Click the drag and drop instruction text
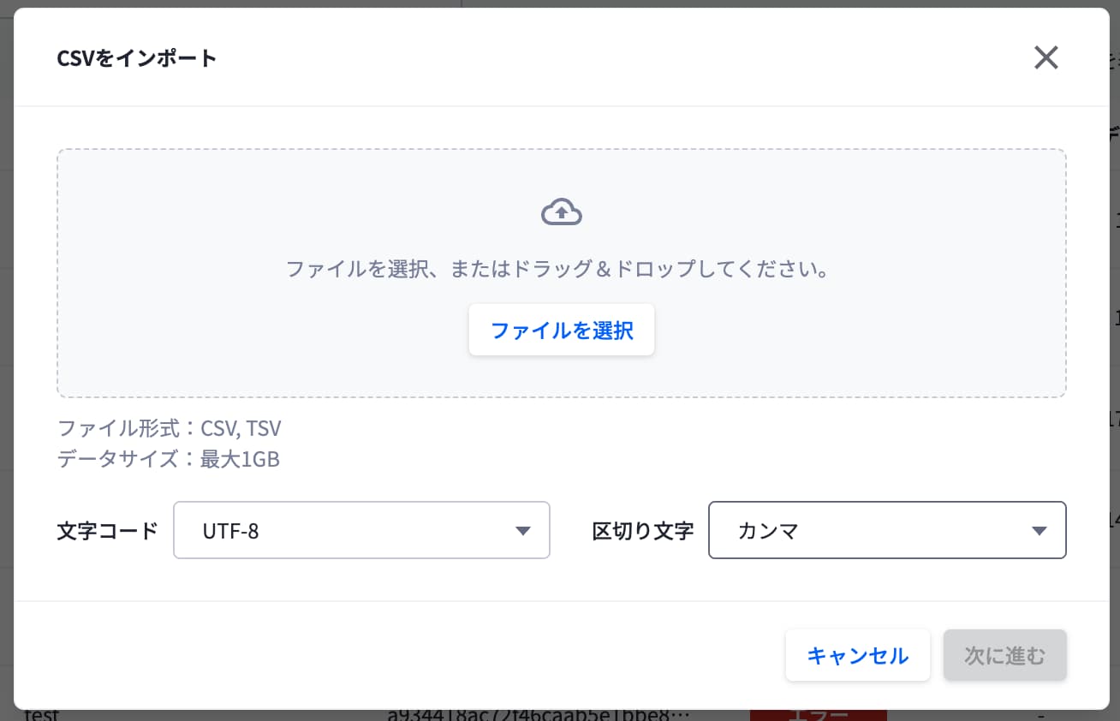Viewport: 1120px width, 721px height. point(559,270)
